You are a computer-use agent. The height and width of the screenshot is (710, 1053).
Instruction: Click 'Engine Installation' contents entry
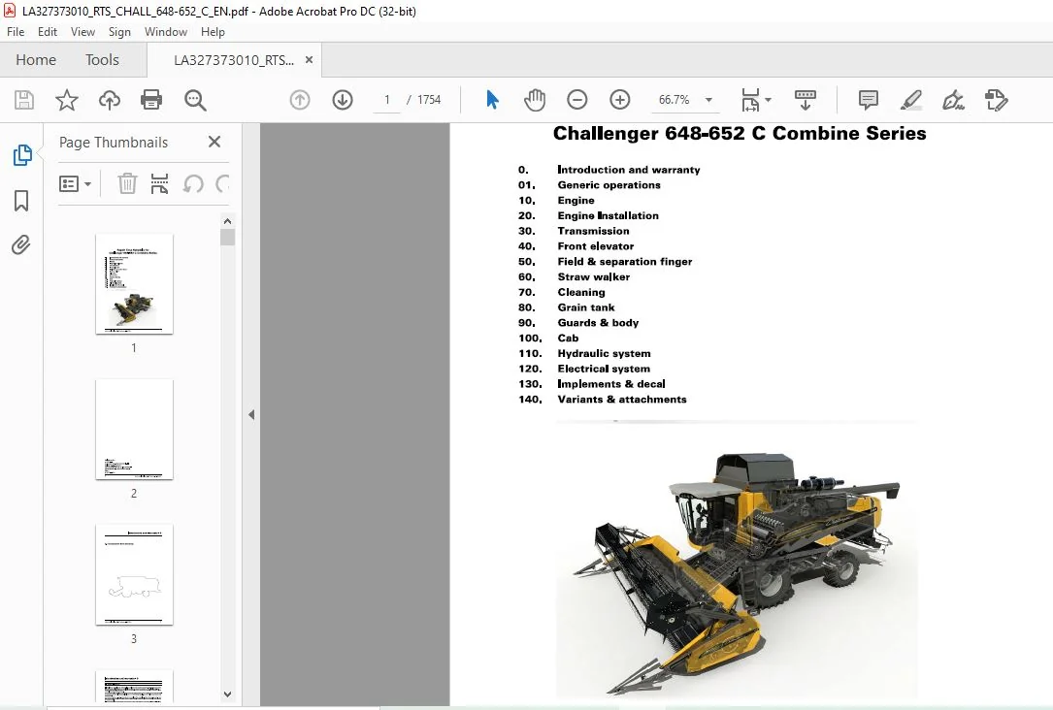608,215
